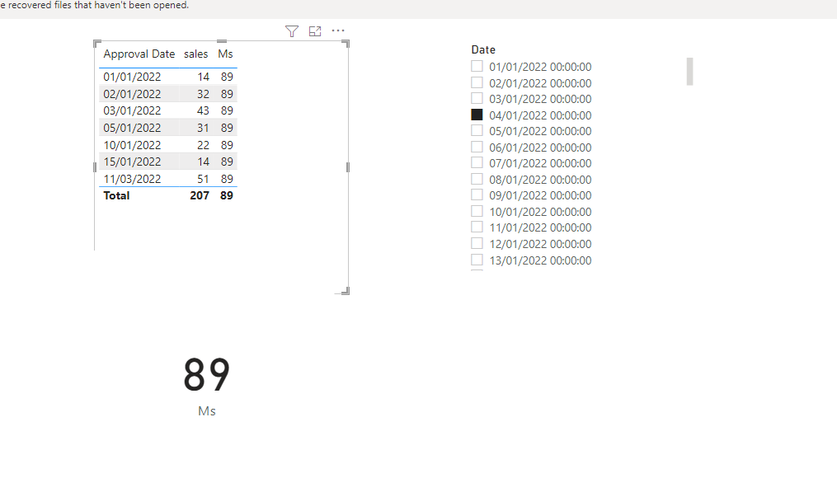Click the Ms label under card
Image resolution: width=837 pixels, height=478 pixels.
click(x=207, y=410)
